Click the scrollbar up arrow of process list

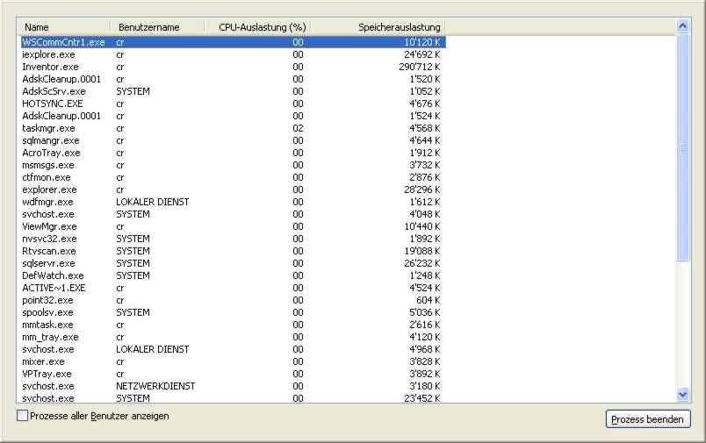(x=682, y=25)
